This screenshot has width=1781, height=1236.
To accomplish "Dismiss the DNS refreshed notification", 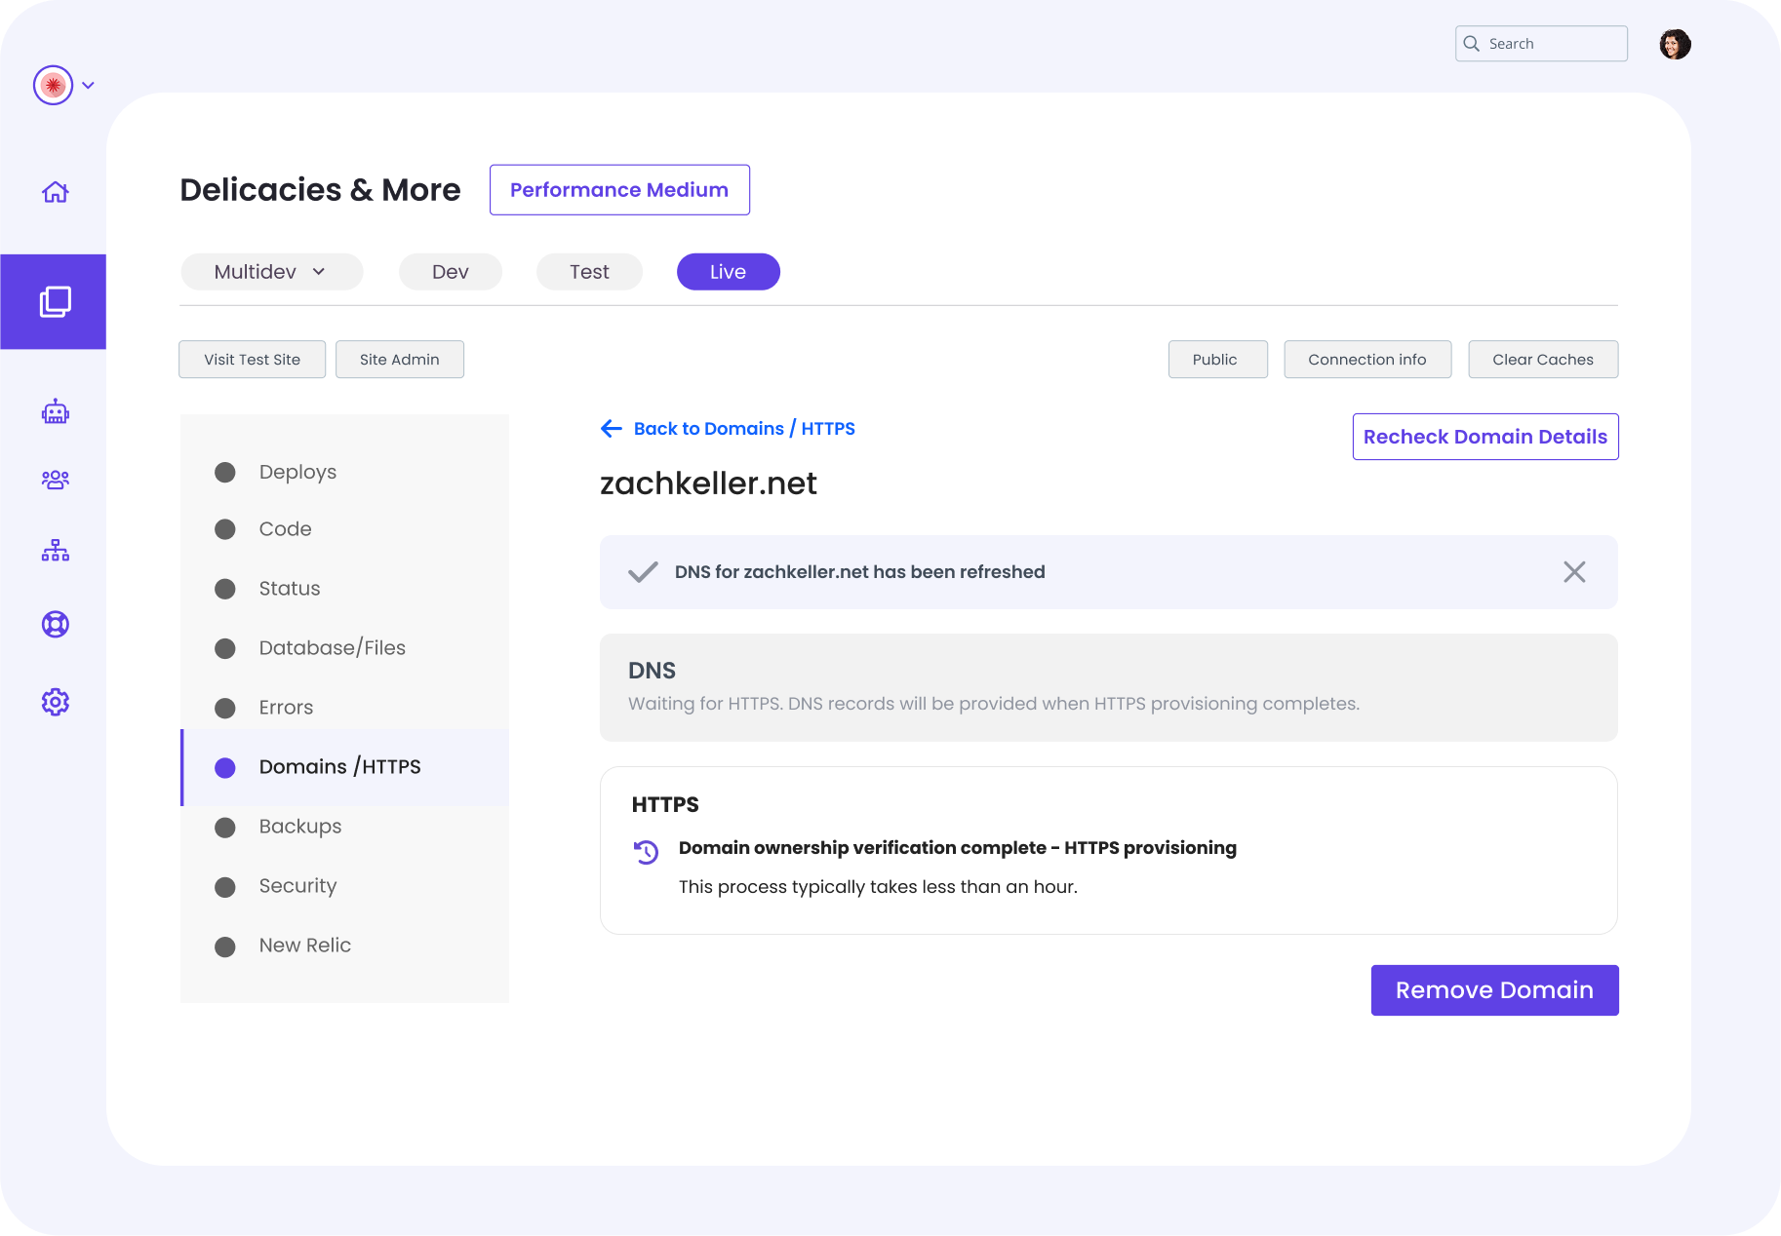I will coord(1573,572).
